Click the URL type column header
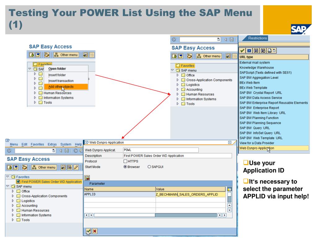Viewport: 317px width, 238px height. 274,57
